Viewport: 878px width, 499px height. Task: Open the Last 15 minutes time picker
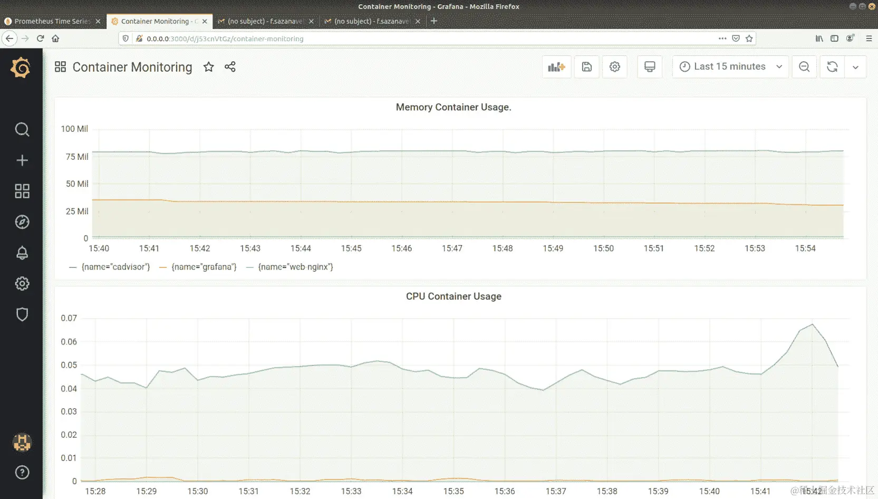point(730,67)
